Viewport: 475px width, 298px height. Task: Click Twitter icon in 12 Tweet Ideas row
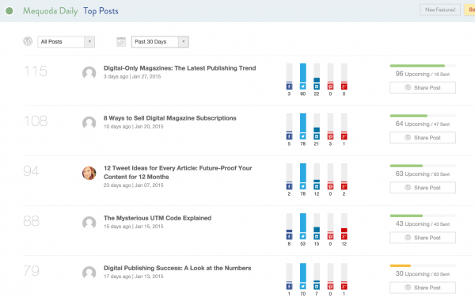[x=303, y=186]
